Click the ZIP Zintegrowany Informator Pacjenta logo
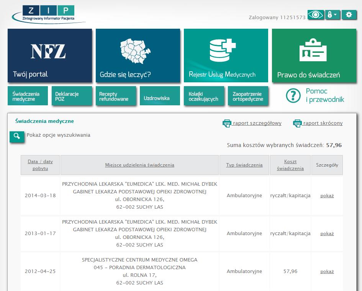The width and height of the screenshot is (362, 291). point(49,14)
